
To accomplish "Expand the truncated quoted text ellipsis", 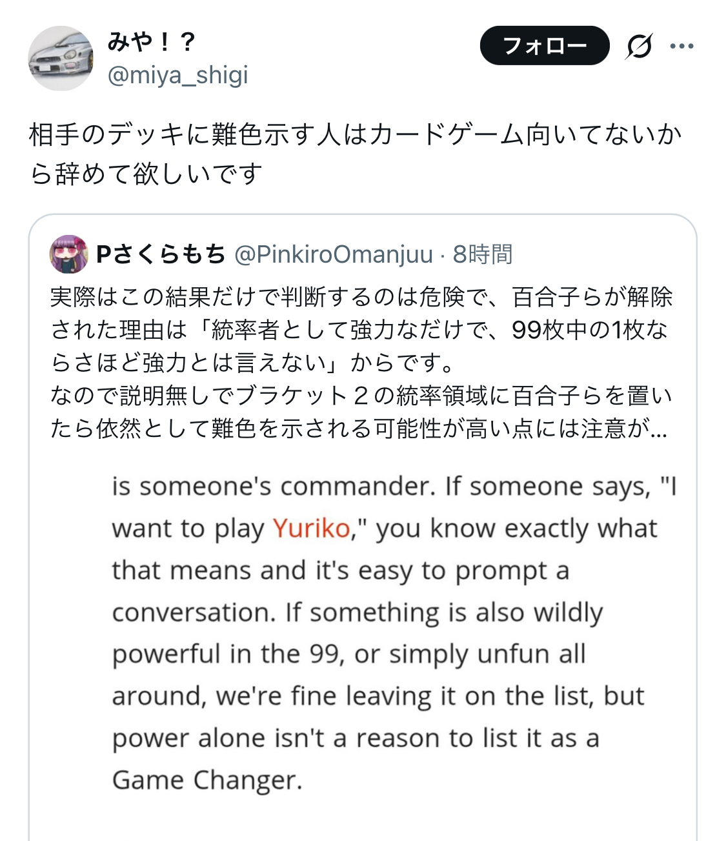I will pyautogui.click(x=658, y=429).
